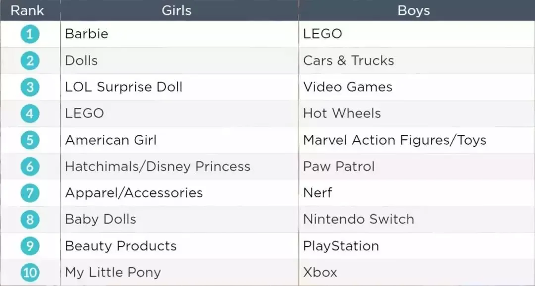Click the rank 1 circle badge

(x=30, y=34)
